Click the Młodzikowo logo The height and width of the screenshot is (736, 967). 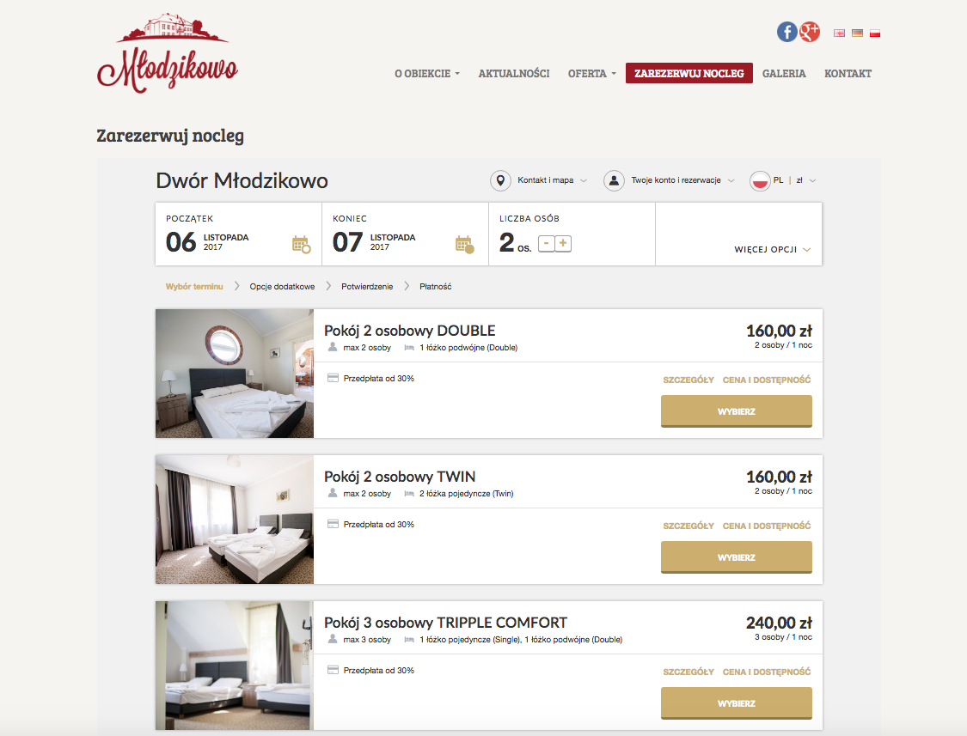(167, 53)
